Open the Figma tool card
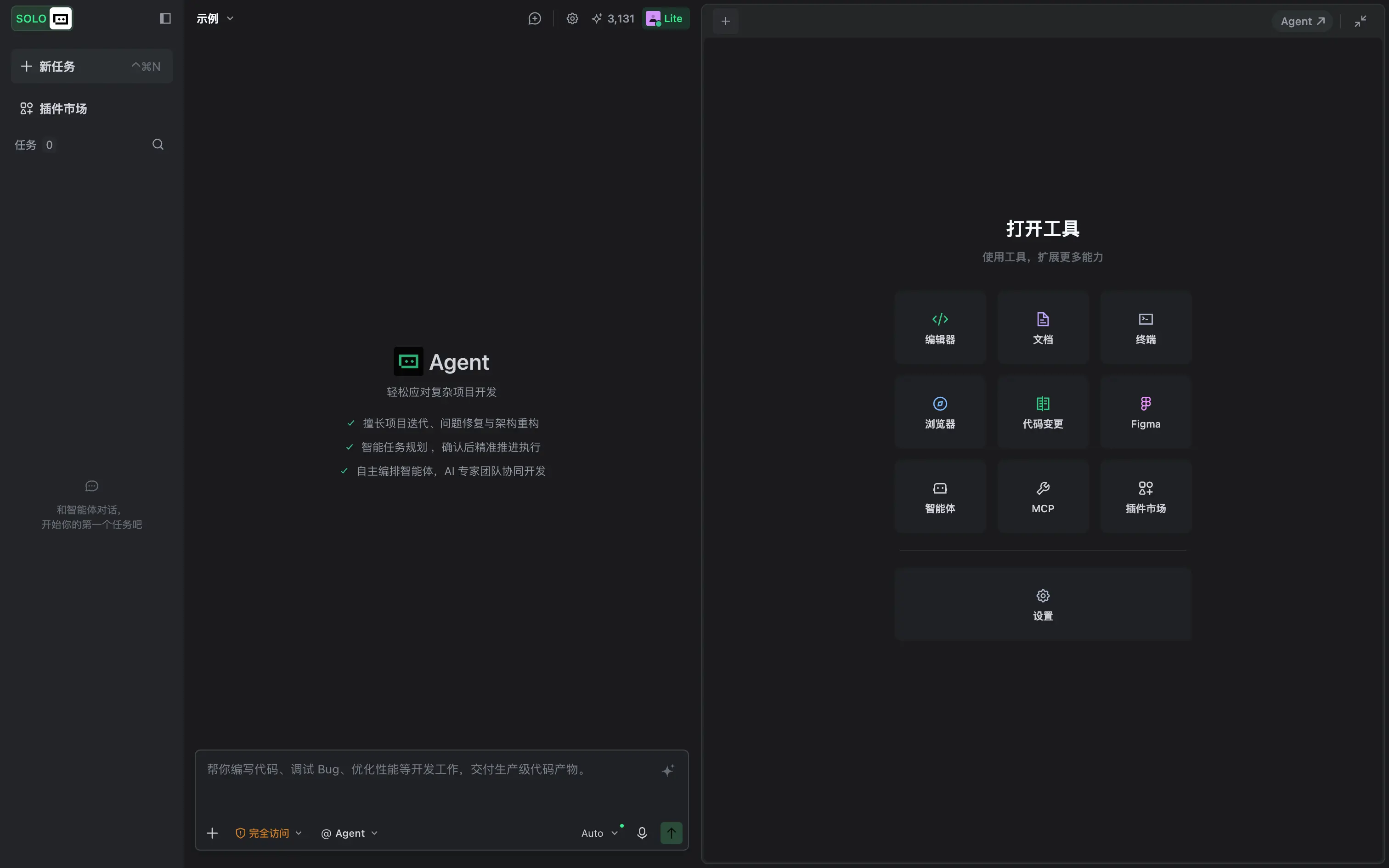 point(1146,412)
